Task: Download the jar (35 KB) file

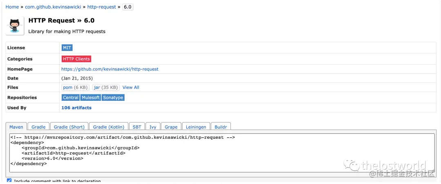Action: [x=106, y=87]
